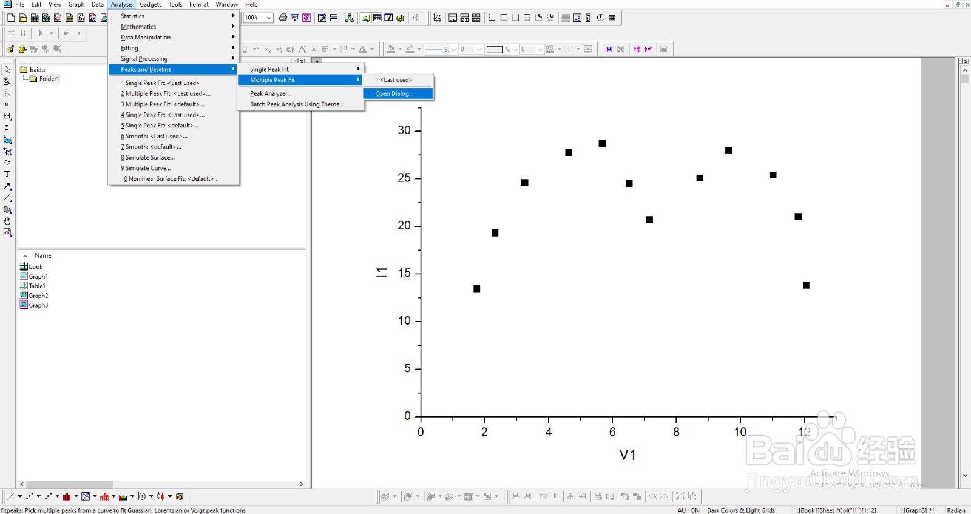Screen dimensions: 971x514
Task: Click Open Dialog... menu entry
Action: (x=398, y=93)
